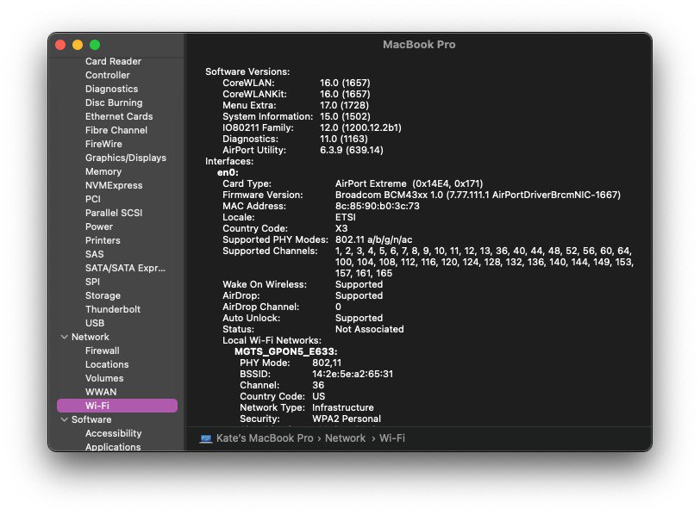Image resolution: width=700 pixels, height=515 pixels.
Task: Select USB in the sidebar
Action: coord(95,324)
